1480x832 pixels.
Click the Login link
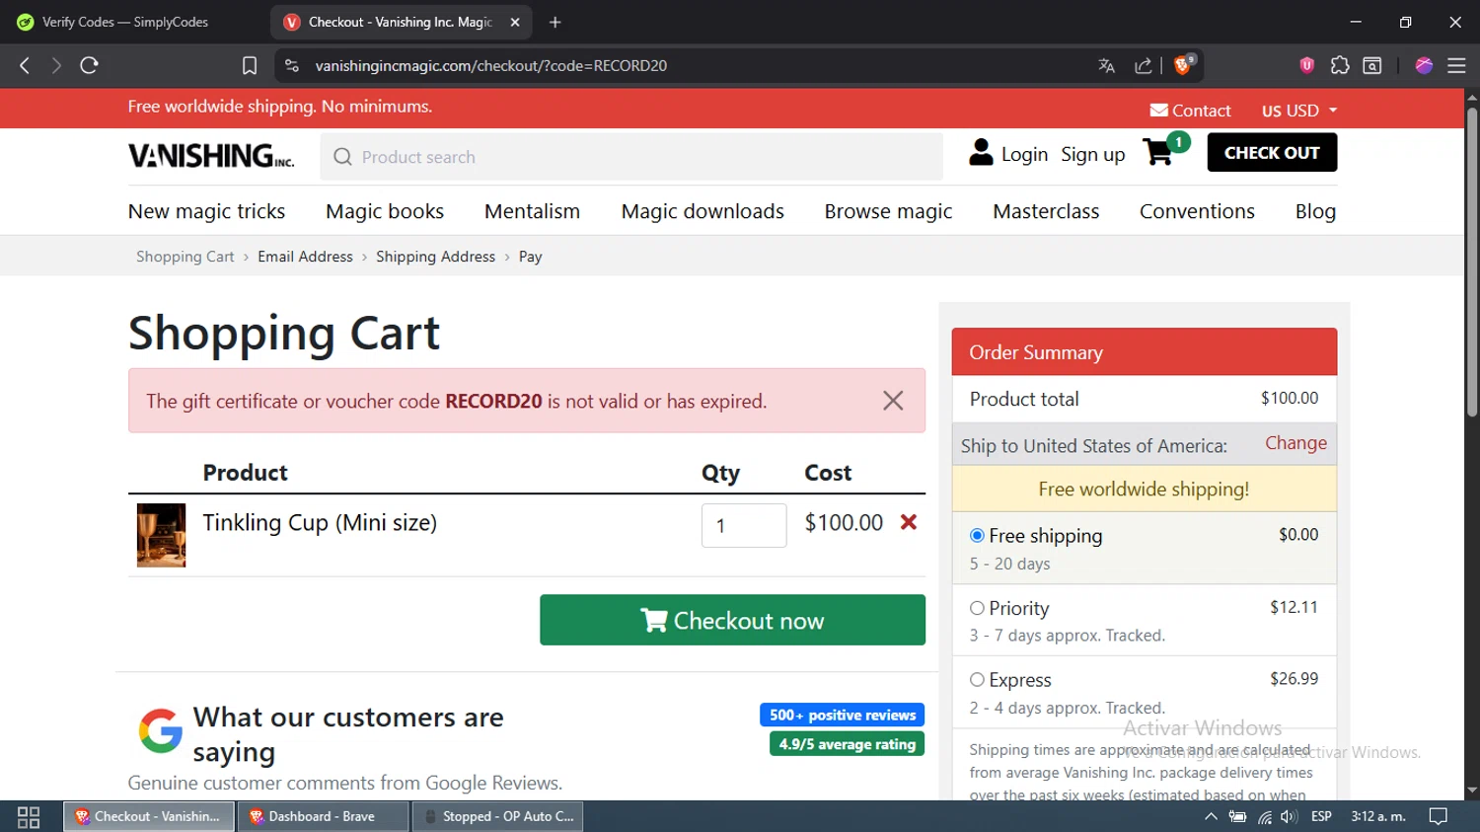tap(1024, 154)
